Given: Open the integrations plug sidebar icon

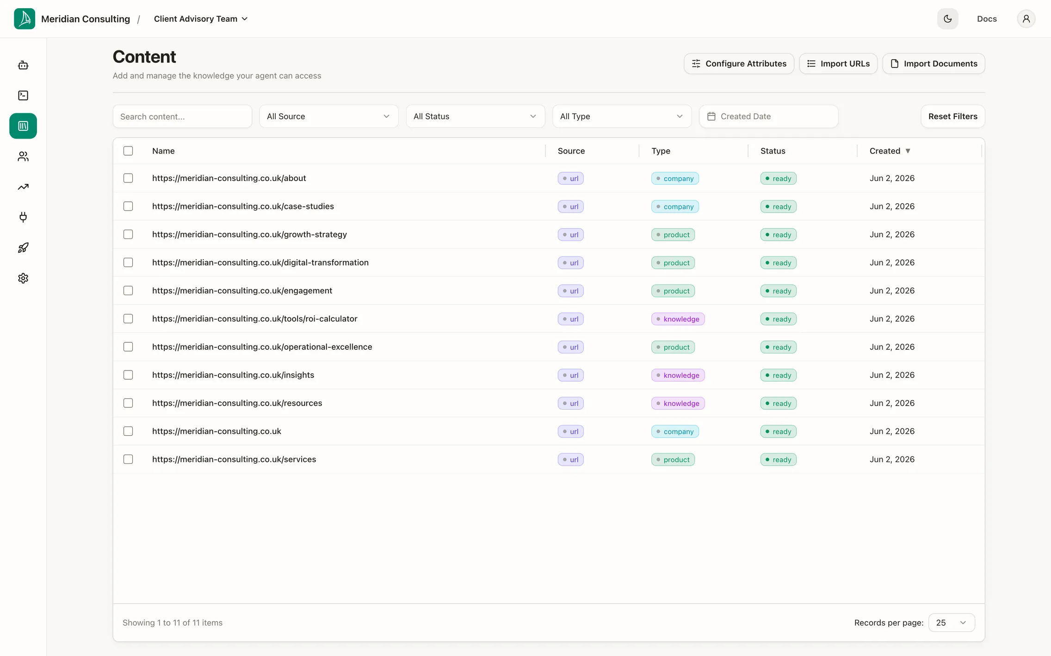Looking at the screenshot, I should coord(23,217).
